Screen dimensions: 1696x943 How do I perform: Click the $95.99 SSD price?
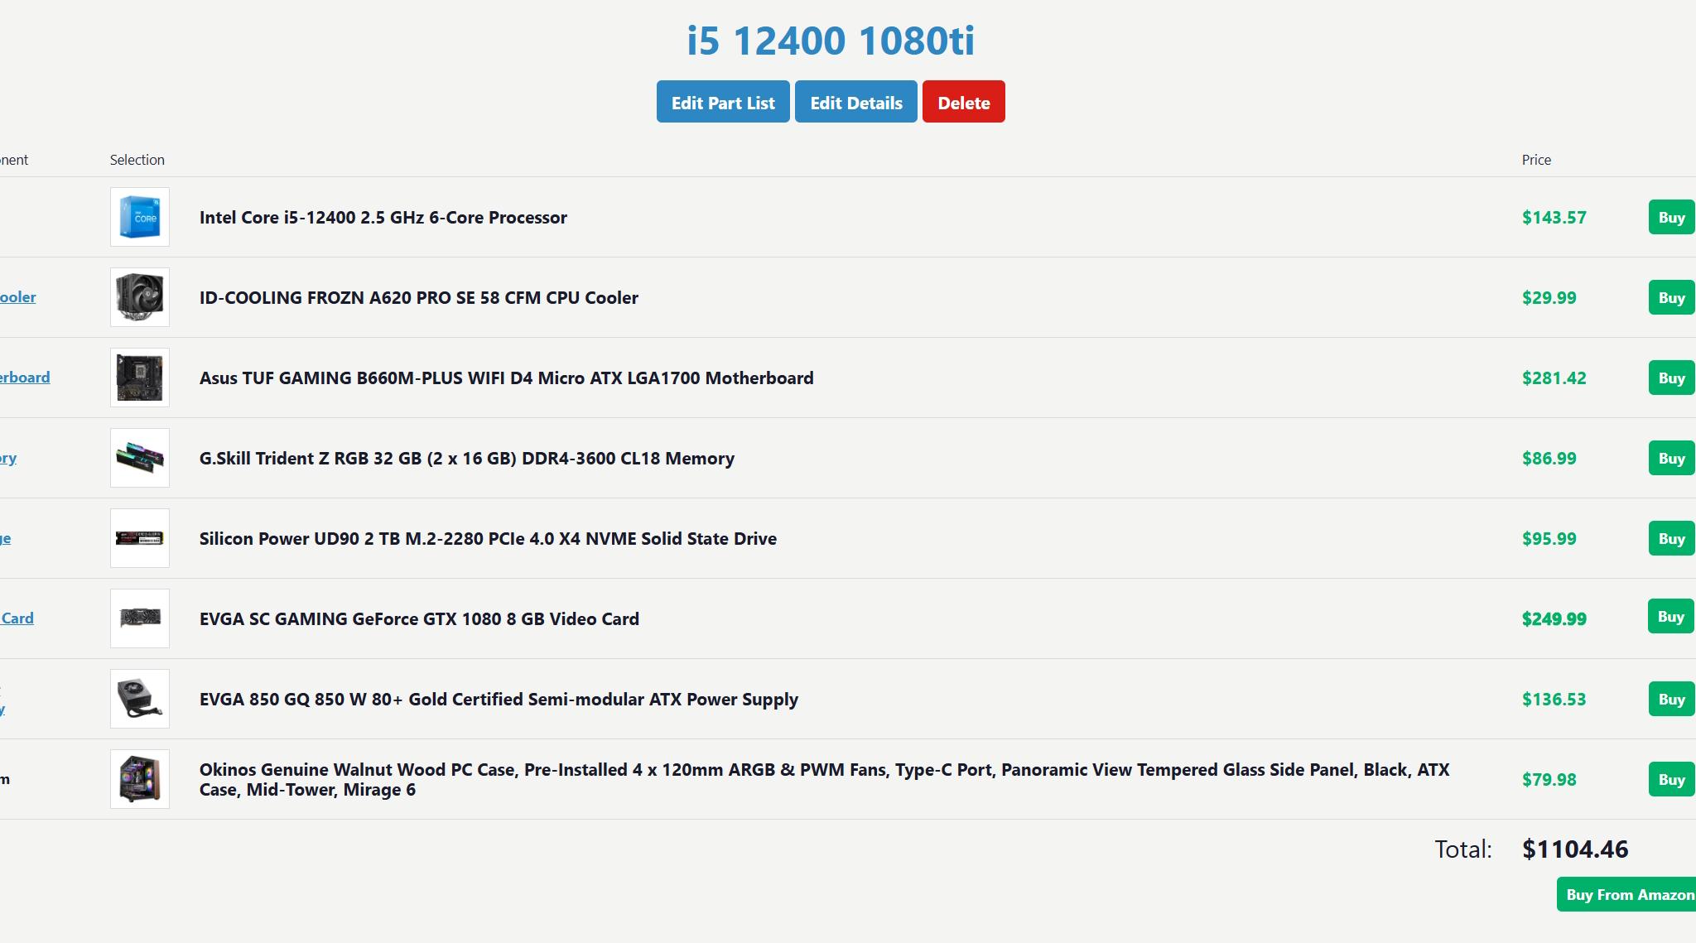click(x=1549, y=538)
